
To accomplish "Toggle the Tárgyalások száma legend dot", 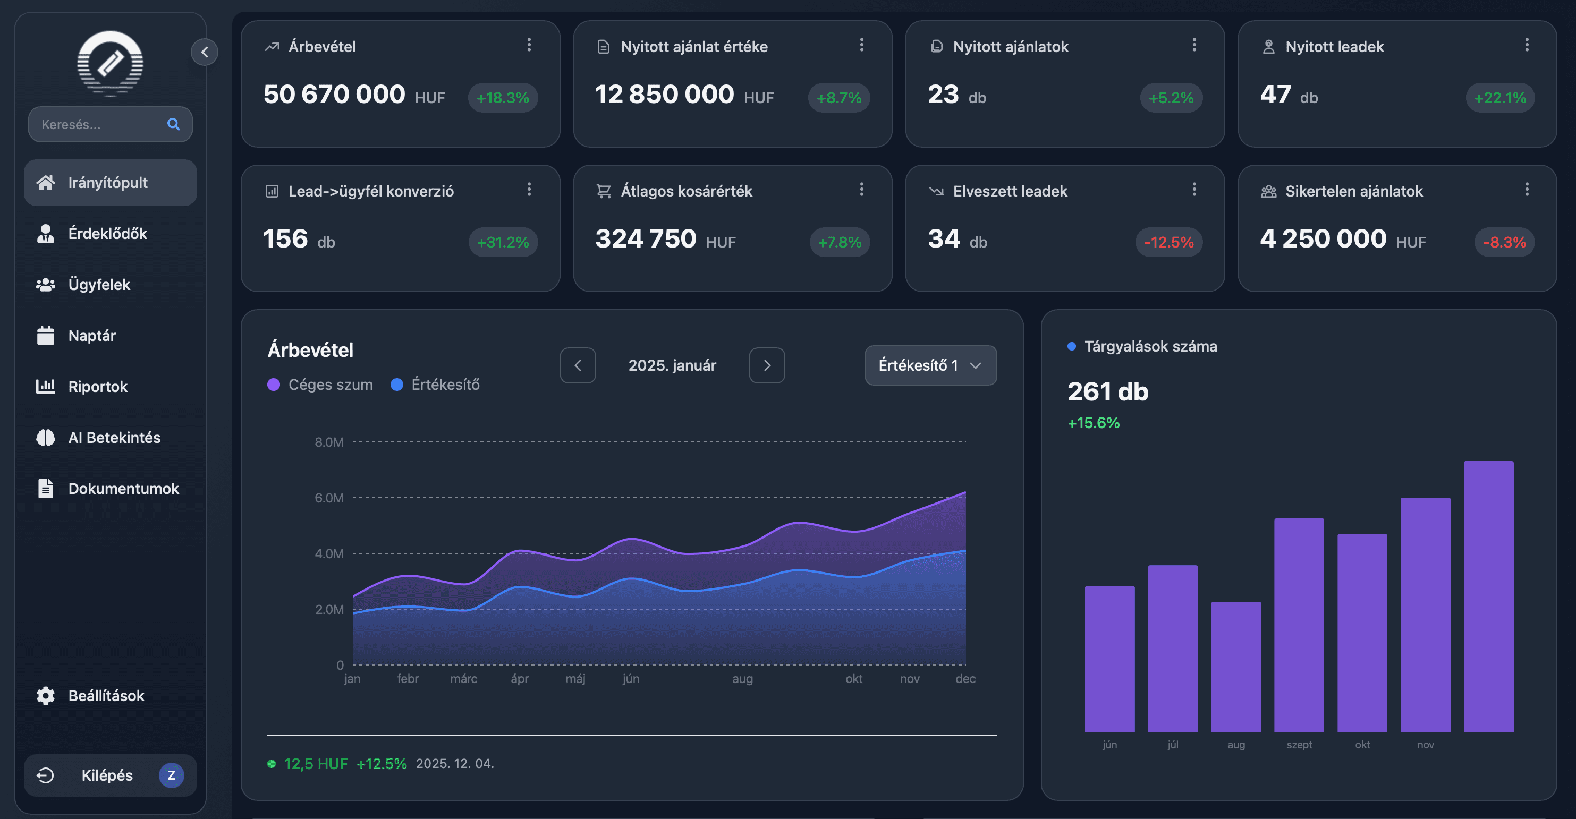I will point(1071,346).
